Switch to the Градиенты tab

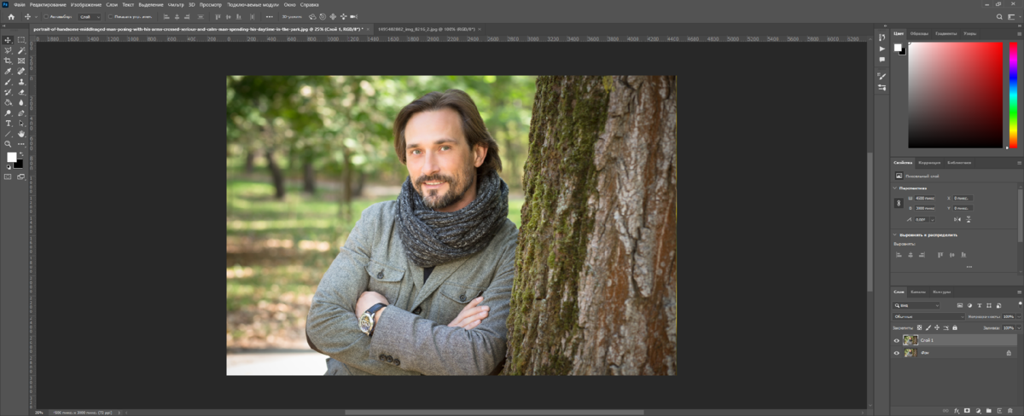[x=945, y=33]
